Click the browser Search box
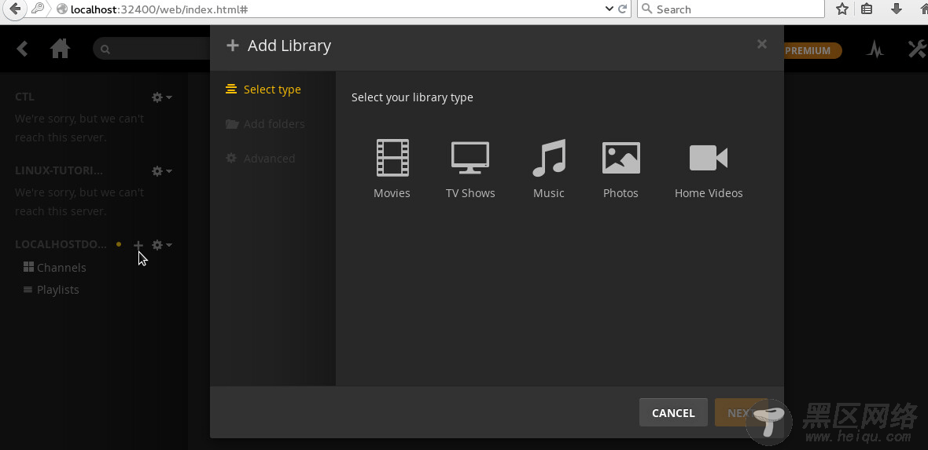Viewport: 928px width, 450px height. (x=731, y=9)
